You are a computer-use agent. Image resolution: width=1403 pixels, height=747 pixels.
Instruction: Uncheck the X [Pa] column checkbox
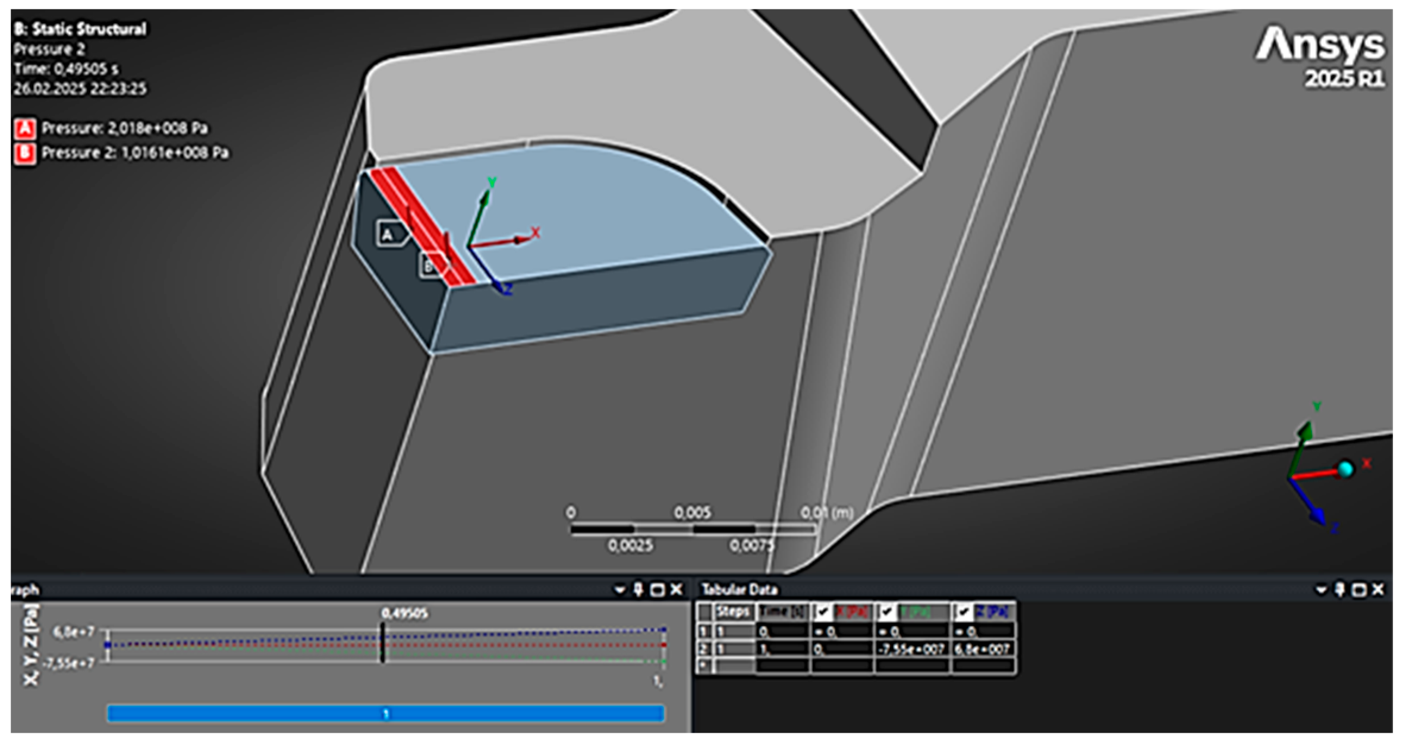(x=823, y=612)
